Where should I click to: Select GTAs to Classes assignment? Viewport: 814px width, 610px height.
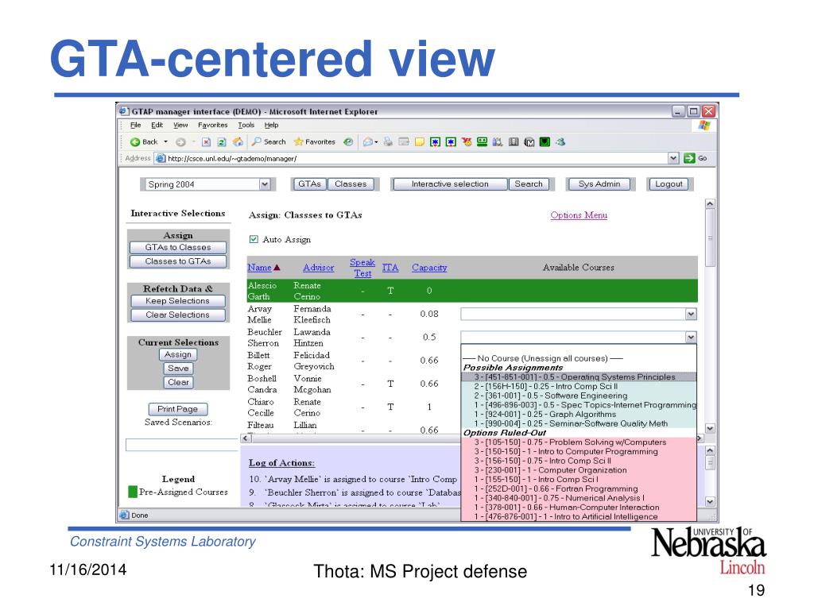coord(178,248)
